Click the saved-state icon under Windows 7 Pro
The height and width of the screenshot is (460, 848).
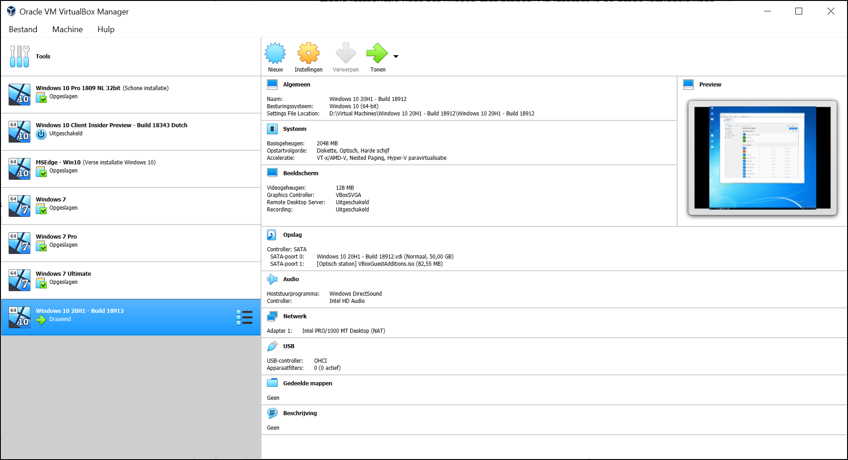coord(41,245)
